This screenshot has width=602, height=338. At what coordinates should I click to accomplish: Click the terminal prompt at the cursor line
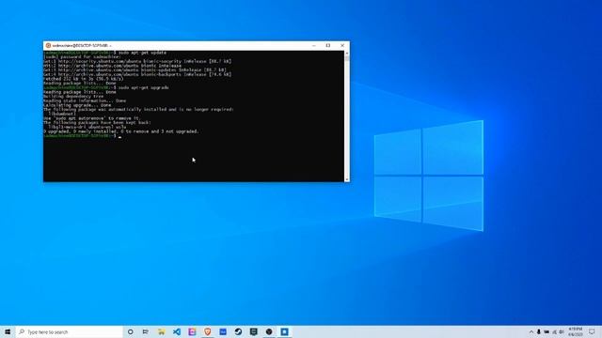pos(83,136)
